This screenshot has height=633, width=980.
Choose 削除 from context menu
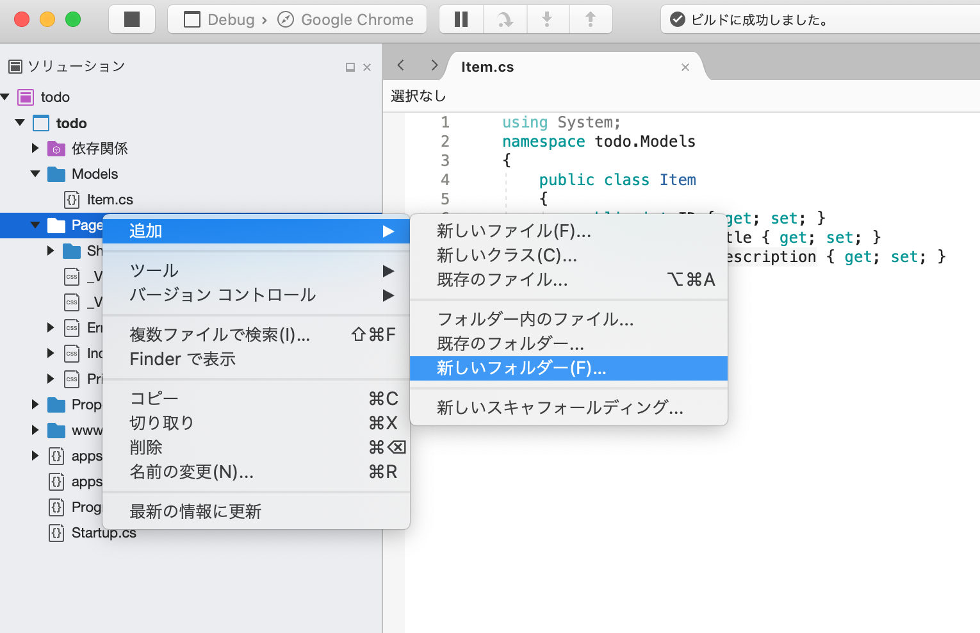pyautogui.click(x=256, y=448)
